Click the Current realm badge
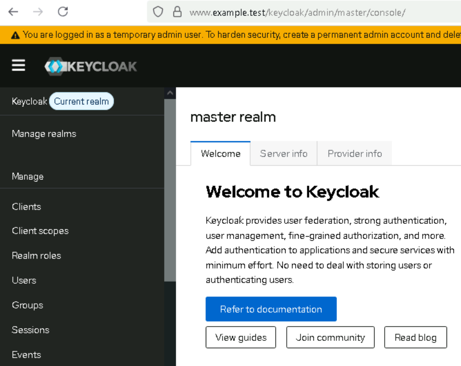 coord(81,101)
